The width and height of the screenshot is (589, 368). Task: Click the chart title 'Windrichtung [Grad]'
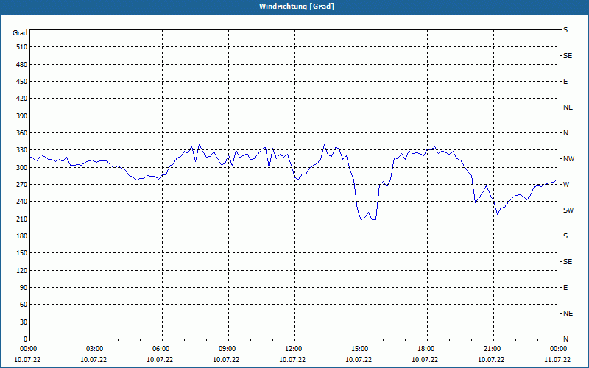point(297,7)
